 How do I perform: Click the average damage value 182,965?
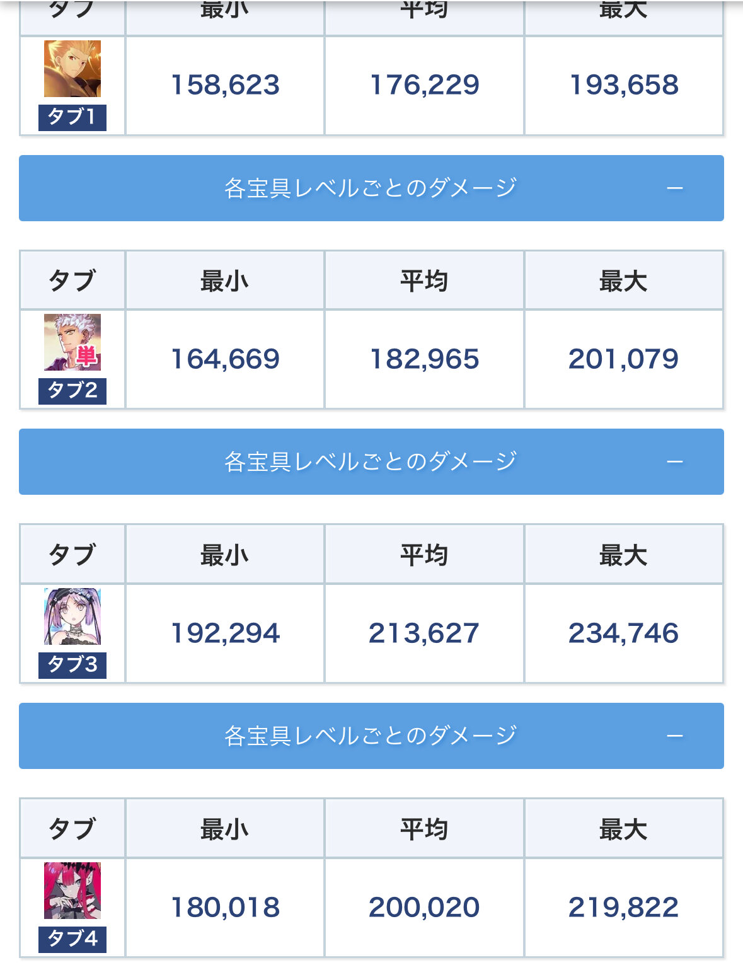click(424, 359)
